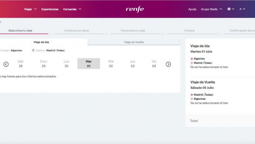The image size is (255, 144).
Task: Select date Mar 01
Action: 89,64
